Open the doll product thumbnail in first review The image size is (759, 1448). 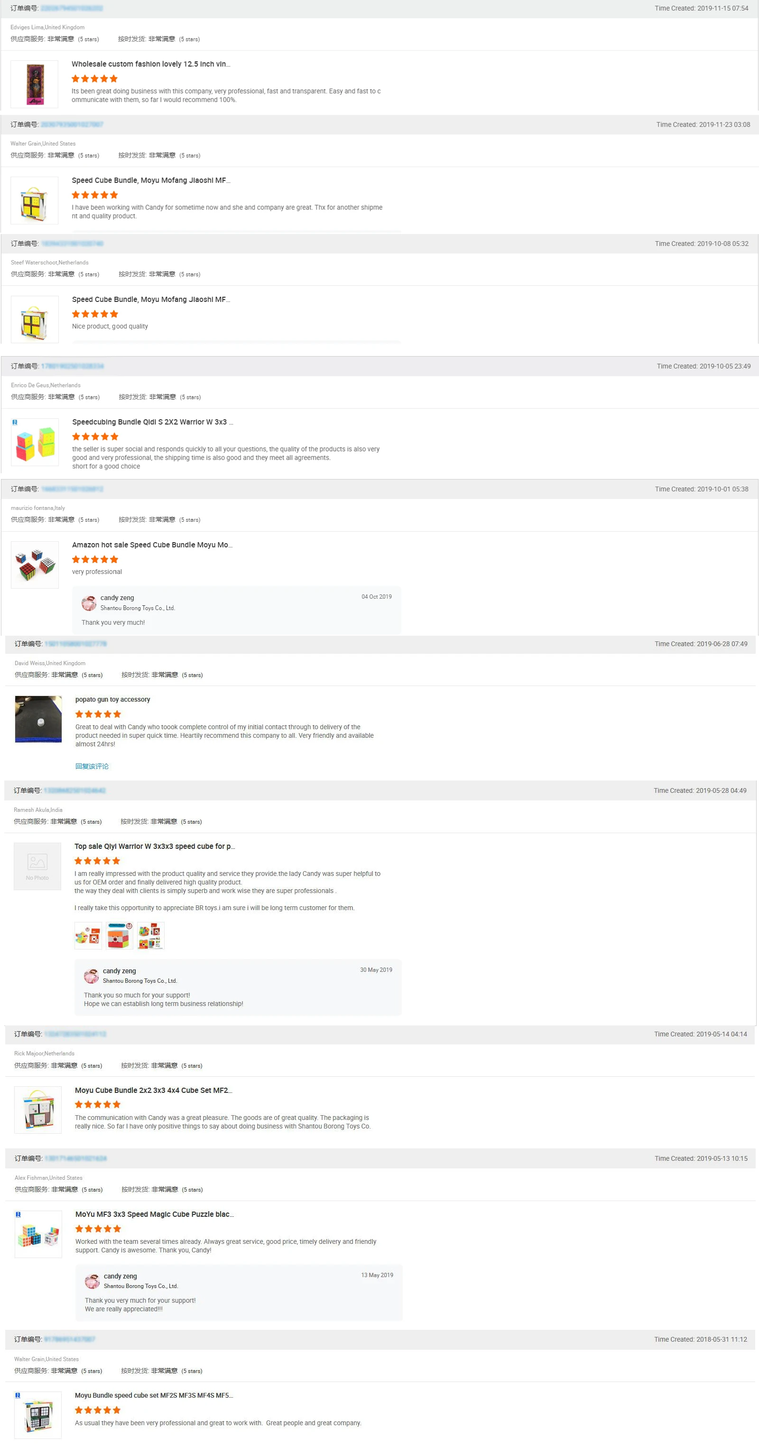click(34, 84)
